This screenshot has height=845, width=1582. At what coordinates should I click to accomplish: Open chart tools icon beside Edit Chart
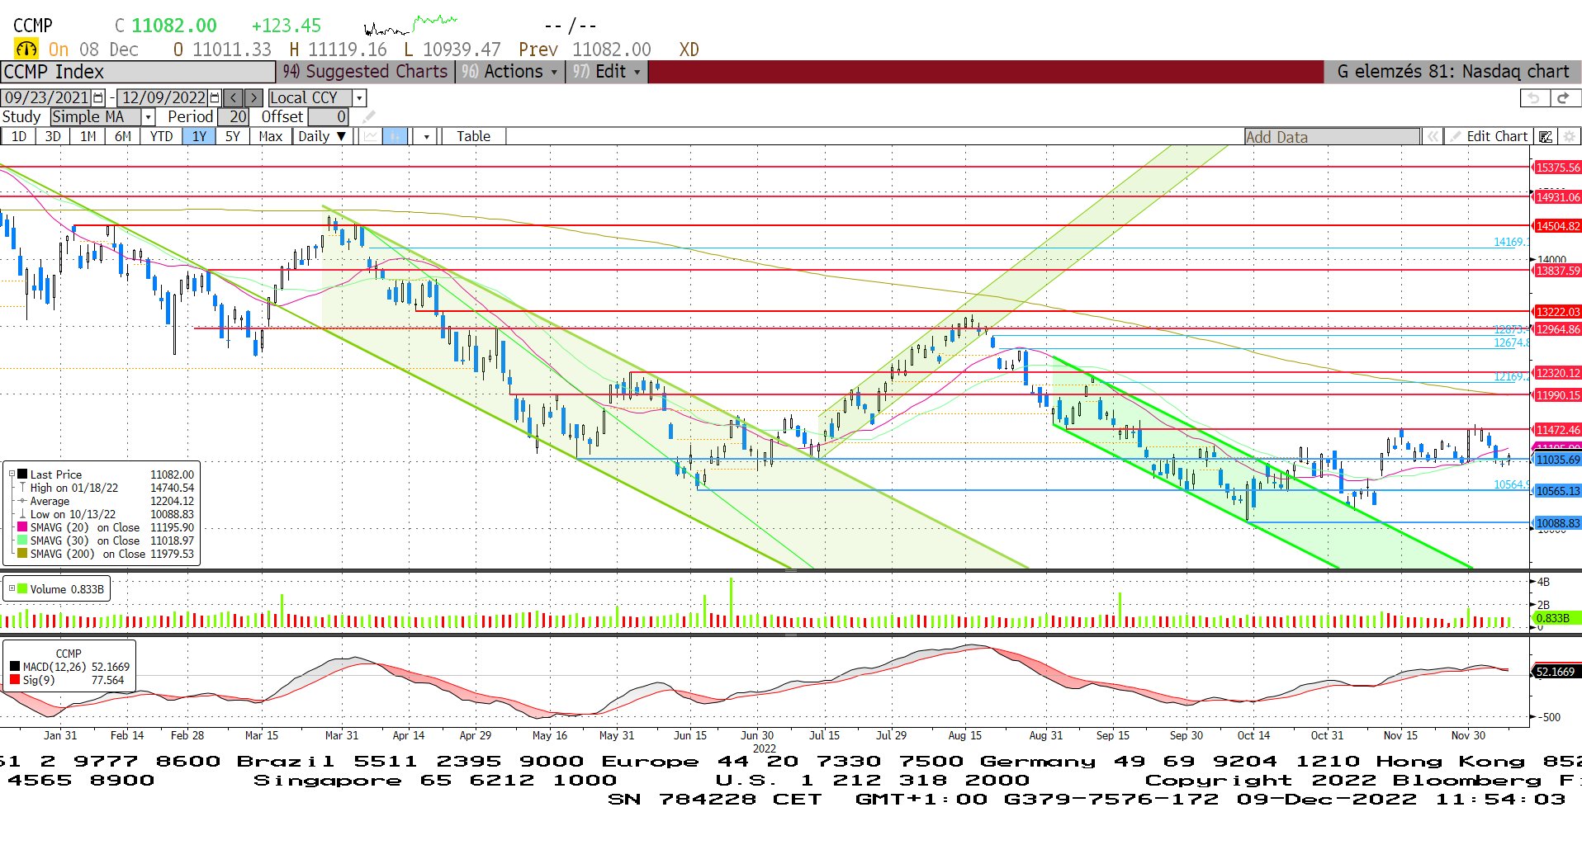[1546, 137]
